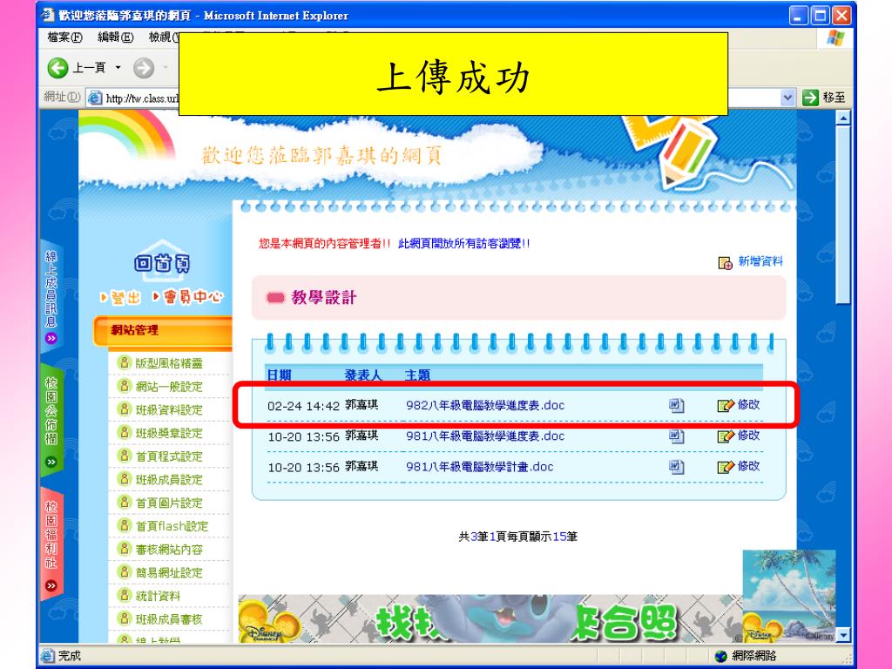Screen dimensions: 892x669
Task: Open 982八年級電腦教學進度表.doc link
Action: [x=485, y=406]
